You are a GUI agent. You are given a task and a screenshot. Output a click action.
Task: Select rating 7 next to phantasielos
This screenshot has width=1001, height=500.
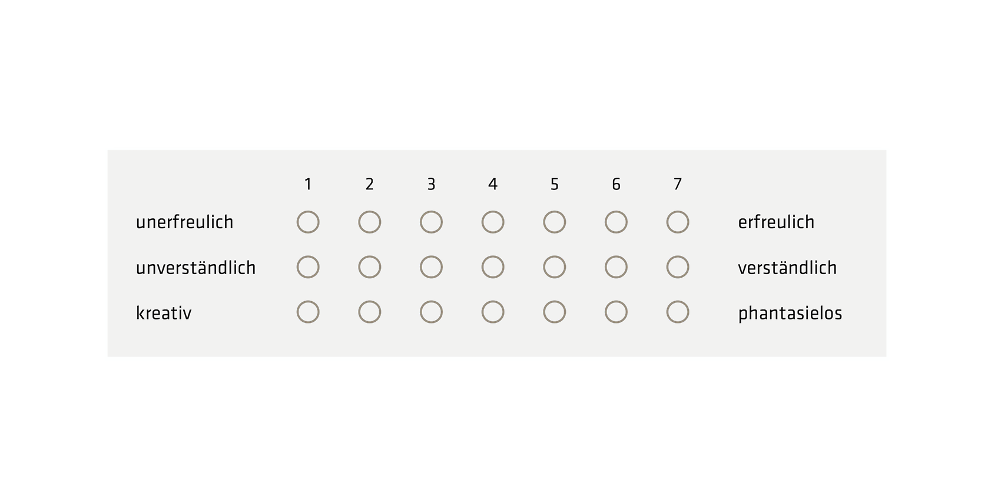pos(678,312)
